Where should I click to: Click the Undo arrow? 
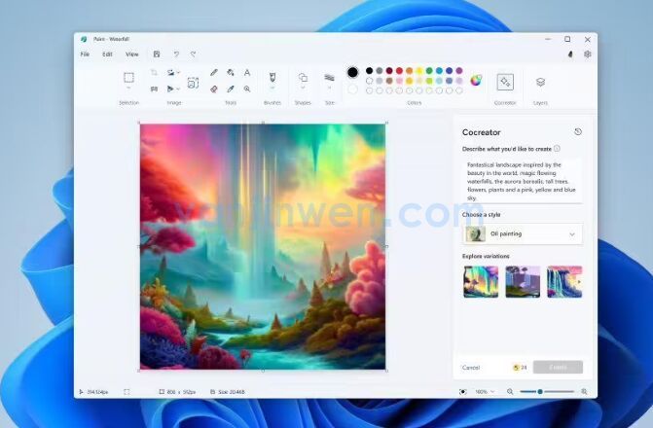(176, 54)
